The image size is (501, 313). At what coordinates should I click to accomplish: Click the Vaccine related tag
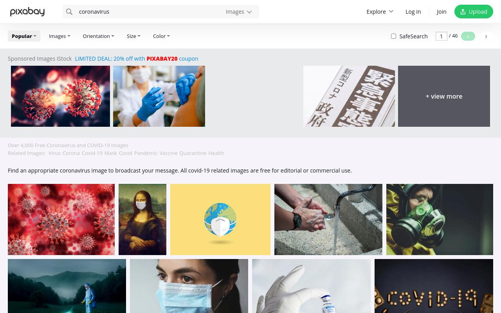pos(168,153)
